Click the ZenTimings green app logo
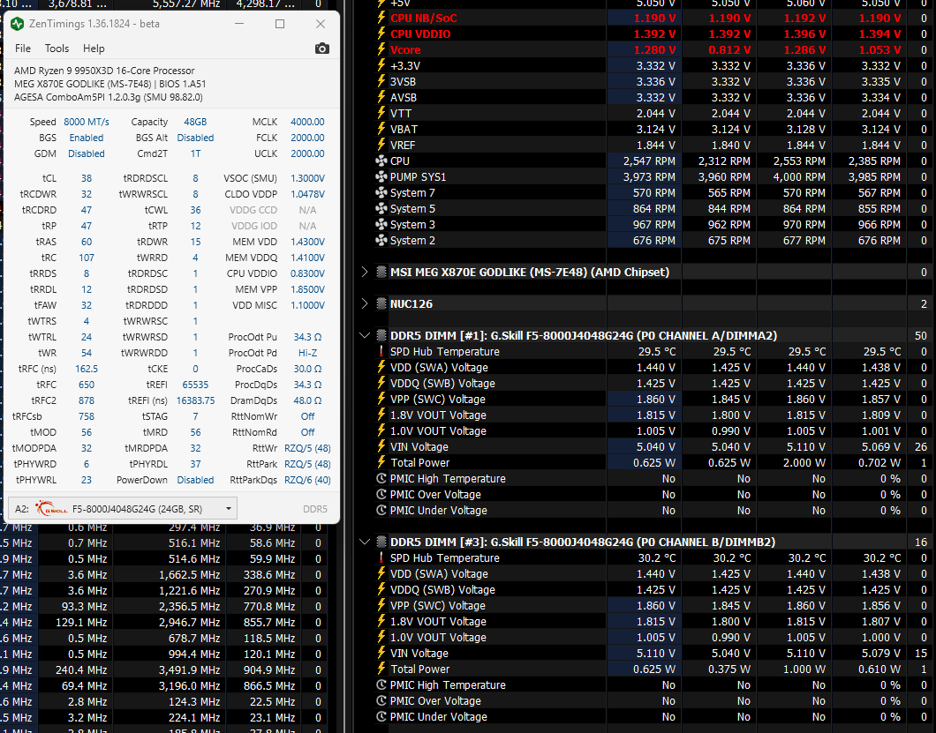Viewport: 936px width, 733px height. coord(18,24)
